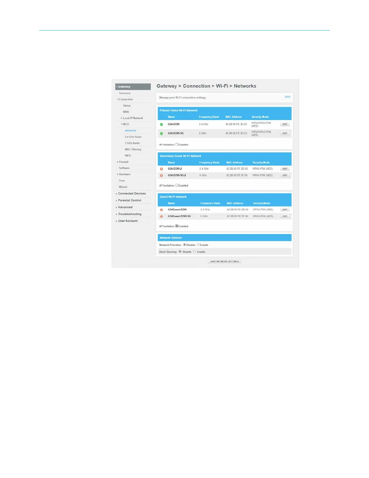Toggle AP Isolation for Primary Home Wi-Fi Network
The image size is (369, 478).
pyautogui.click(x=177, y=144)
